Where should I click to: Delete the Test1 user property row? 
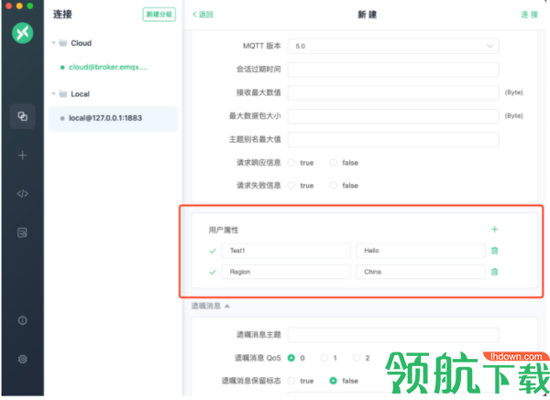pyautogui.click(x=495, y=251)
